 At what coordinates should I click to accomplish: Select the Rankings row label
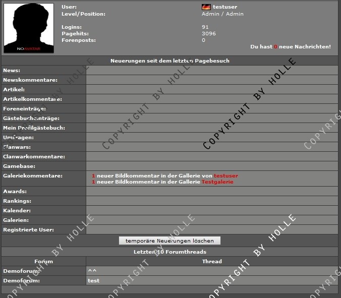click(17, 201)
